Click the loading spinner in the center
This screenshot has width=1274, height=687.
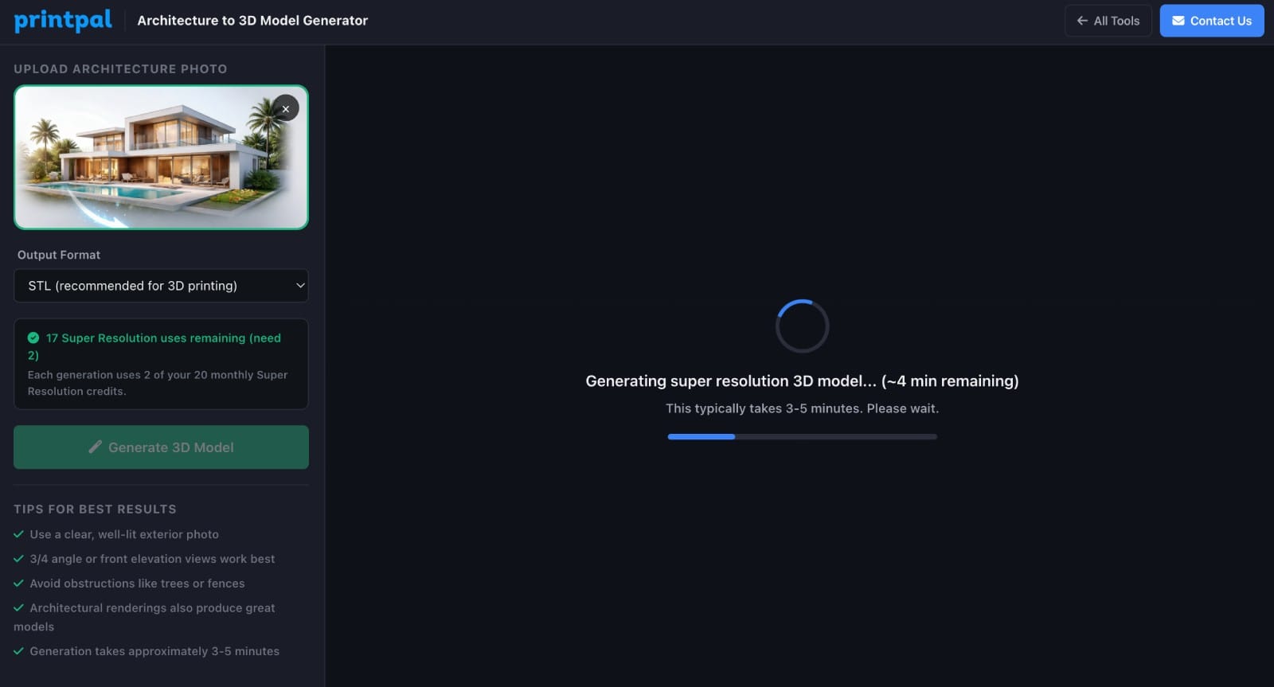[802, 326]
